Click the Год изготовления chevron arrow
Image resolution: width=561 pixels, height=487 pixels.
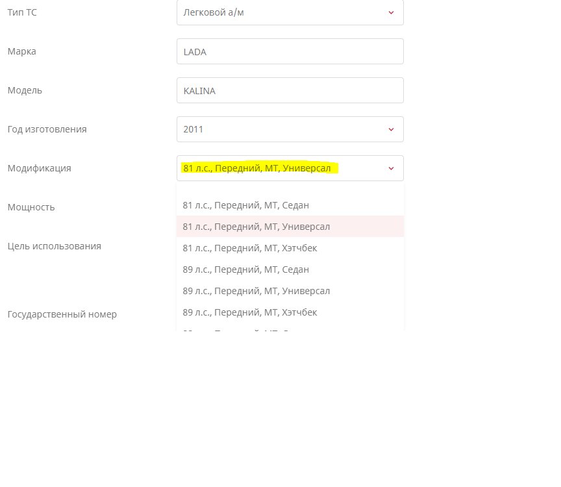pos(391,129)
